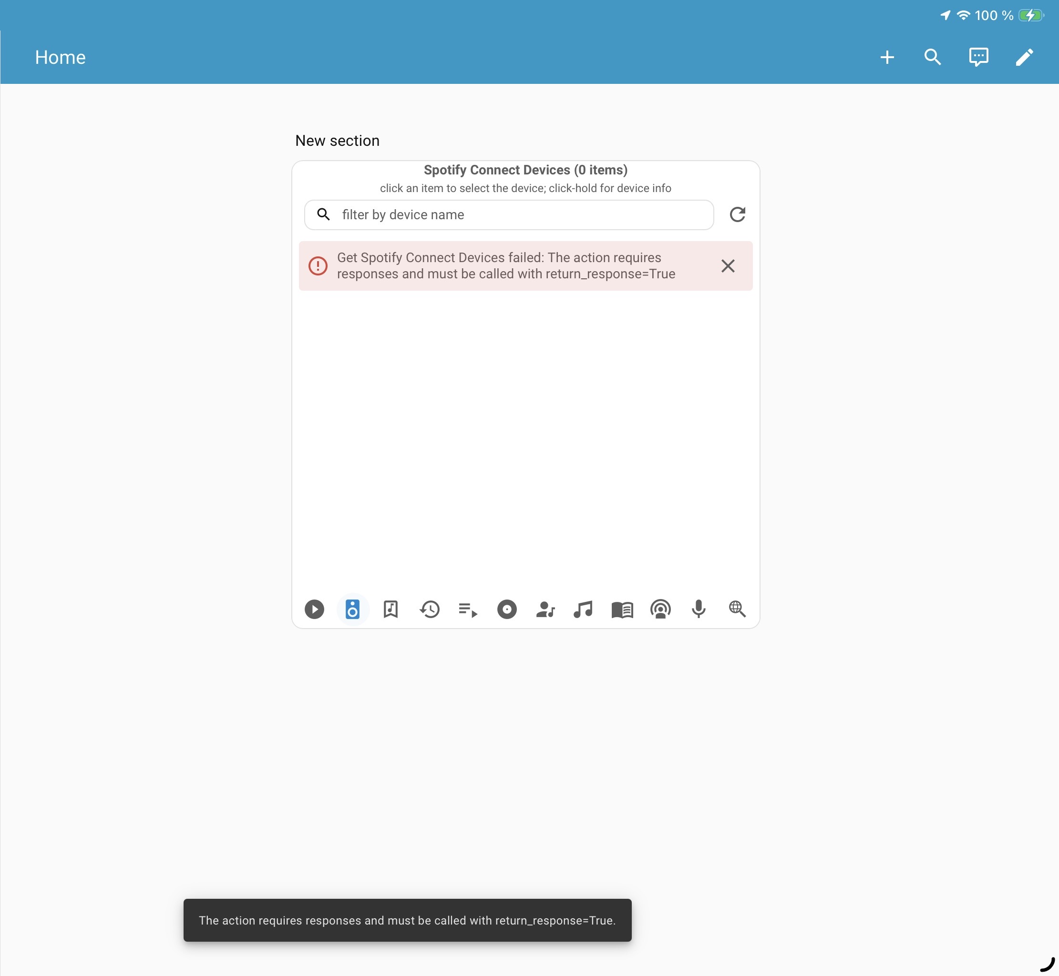Open Playlist Favorites icon
1059x976 pixels.
[468, 610]
